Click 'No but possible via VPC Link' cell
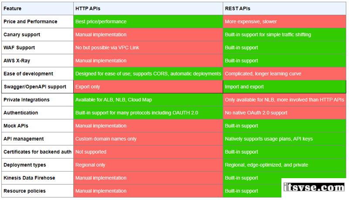 pos(148,48)
